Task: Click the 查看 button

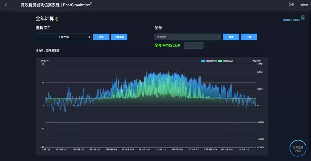Action: click(x=231, y=37)
